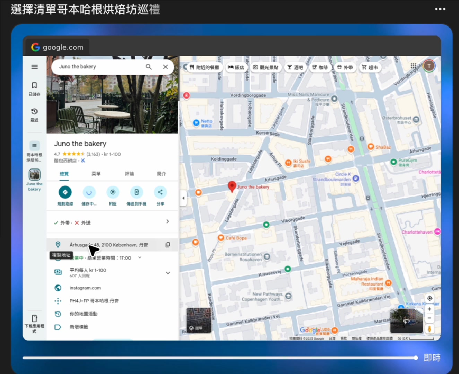Click the show my location button
This screenshot has width=459, height=374.
430,298
